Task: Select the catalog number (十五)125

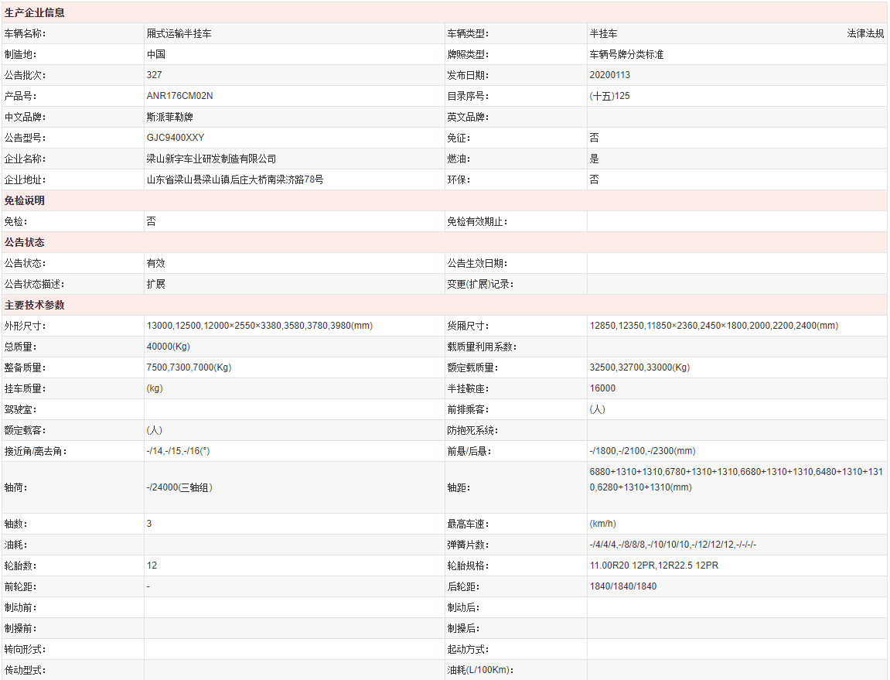Action: (609, 96)
